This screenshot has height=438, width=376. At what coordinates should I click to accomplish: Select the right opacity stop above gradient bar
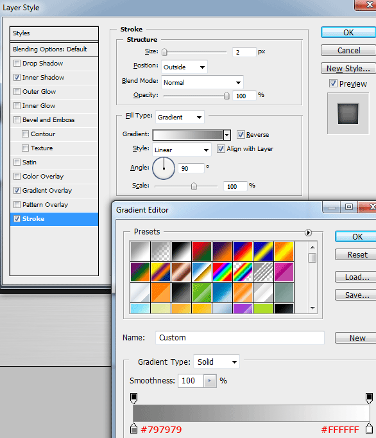click(x=369, y=398)
